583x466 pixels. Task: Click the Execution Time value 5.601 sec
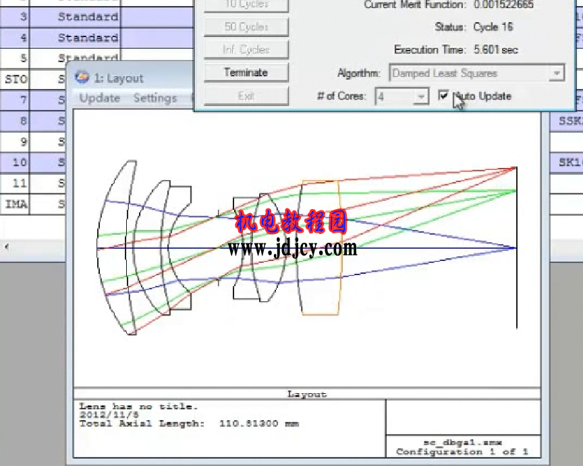coord(496,50)
